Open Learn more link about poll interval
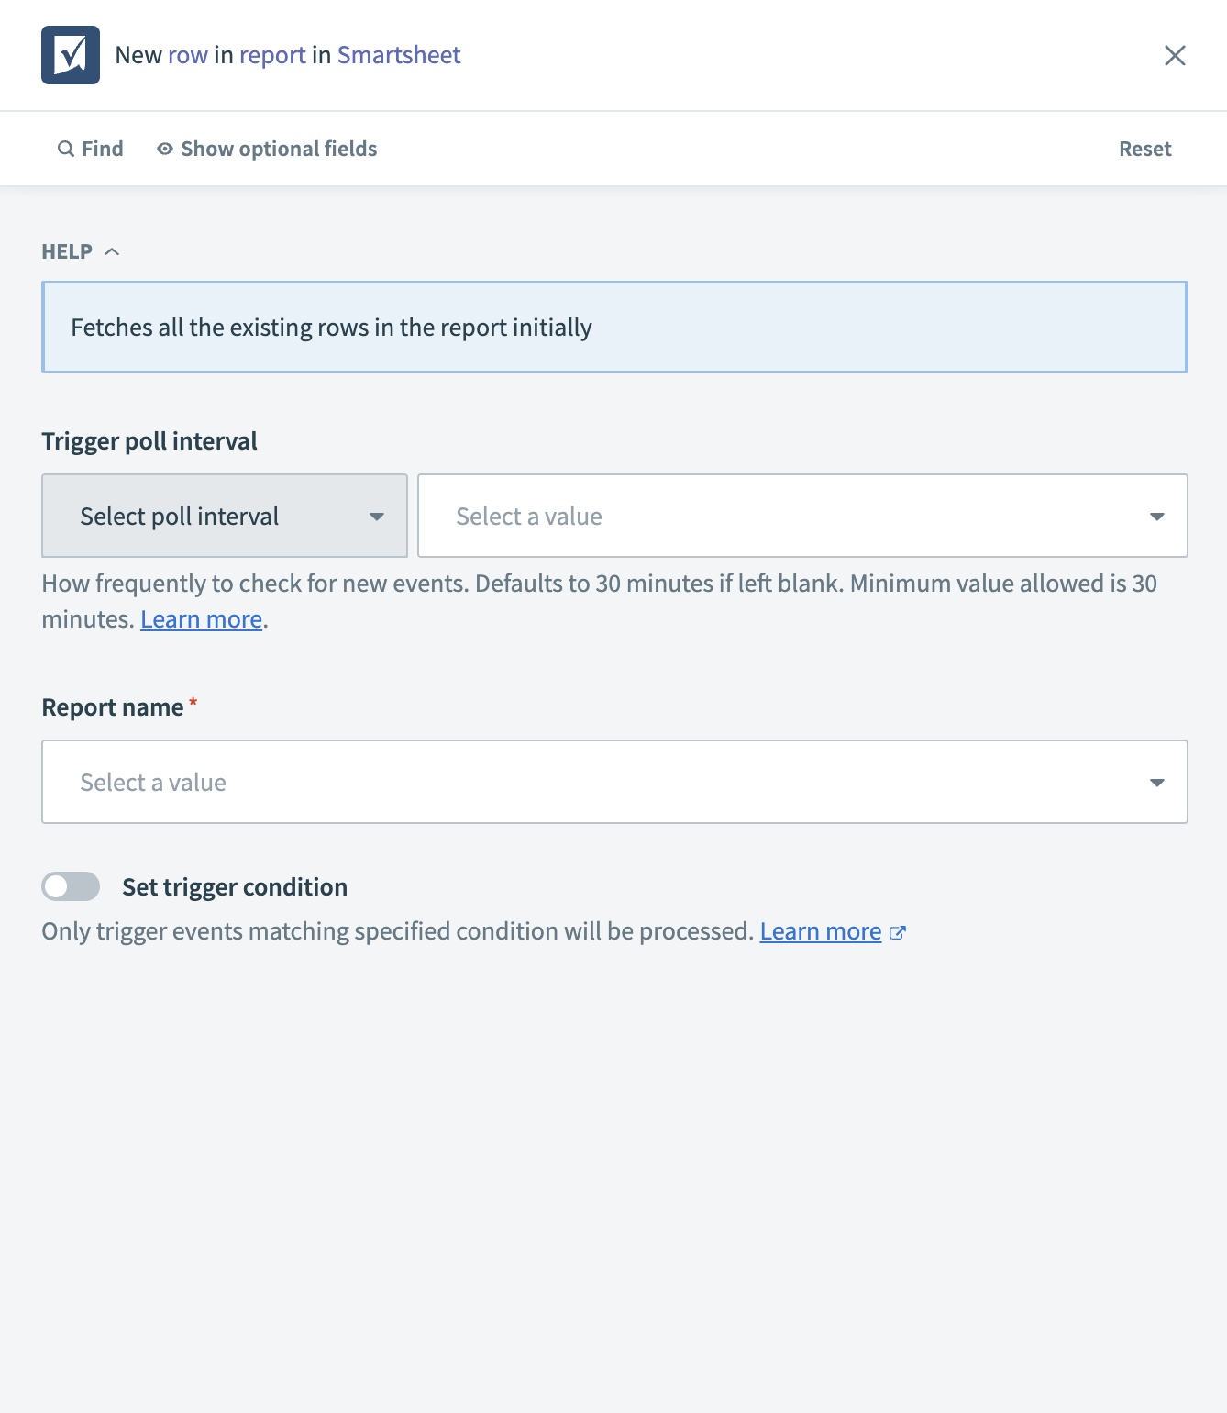The width and height of the screenshot is (1227, 1413). click(x=202, y=619)
